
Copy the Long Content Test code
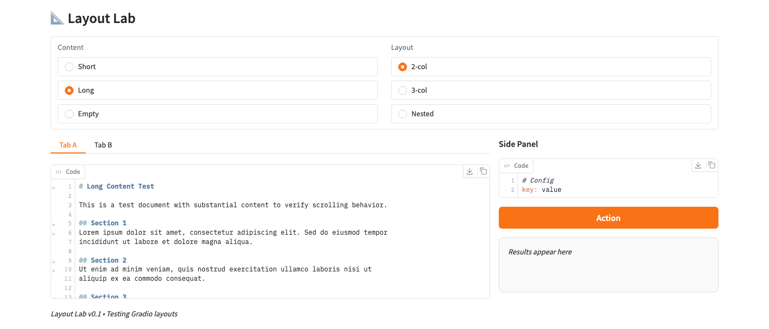pos(483,172)
